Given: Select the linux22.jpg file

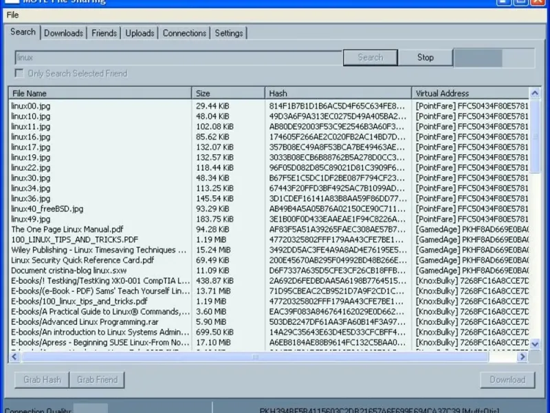Looking at the screenshot, I should [269, 168].
